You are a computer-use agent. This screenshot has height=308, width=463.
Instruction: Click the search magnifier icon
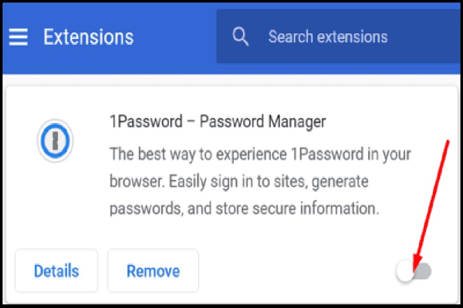point(240,36)
